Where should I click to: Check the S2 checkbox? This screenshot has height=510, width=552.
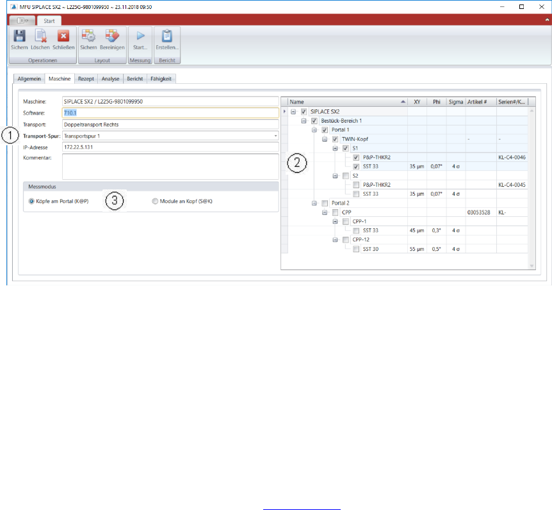[x=346, y=176]
